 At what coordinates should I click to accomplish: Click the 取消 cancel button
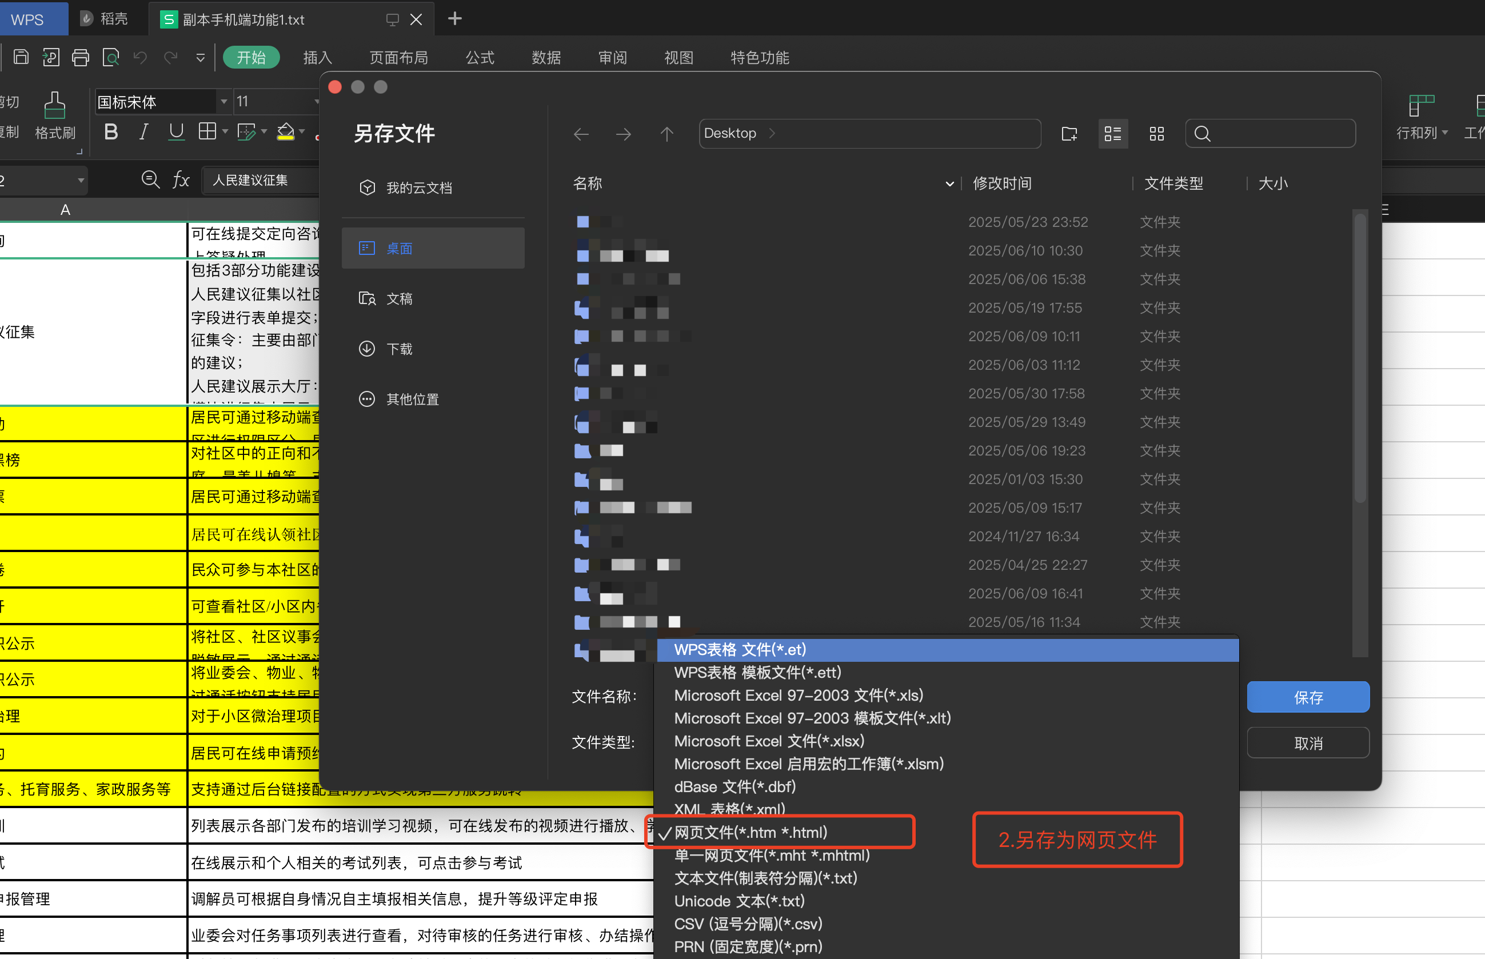click(x=1308, y=742)
